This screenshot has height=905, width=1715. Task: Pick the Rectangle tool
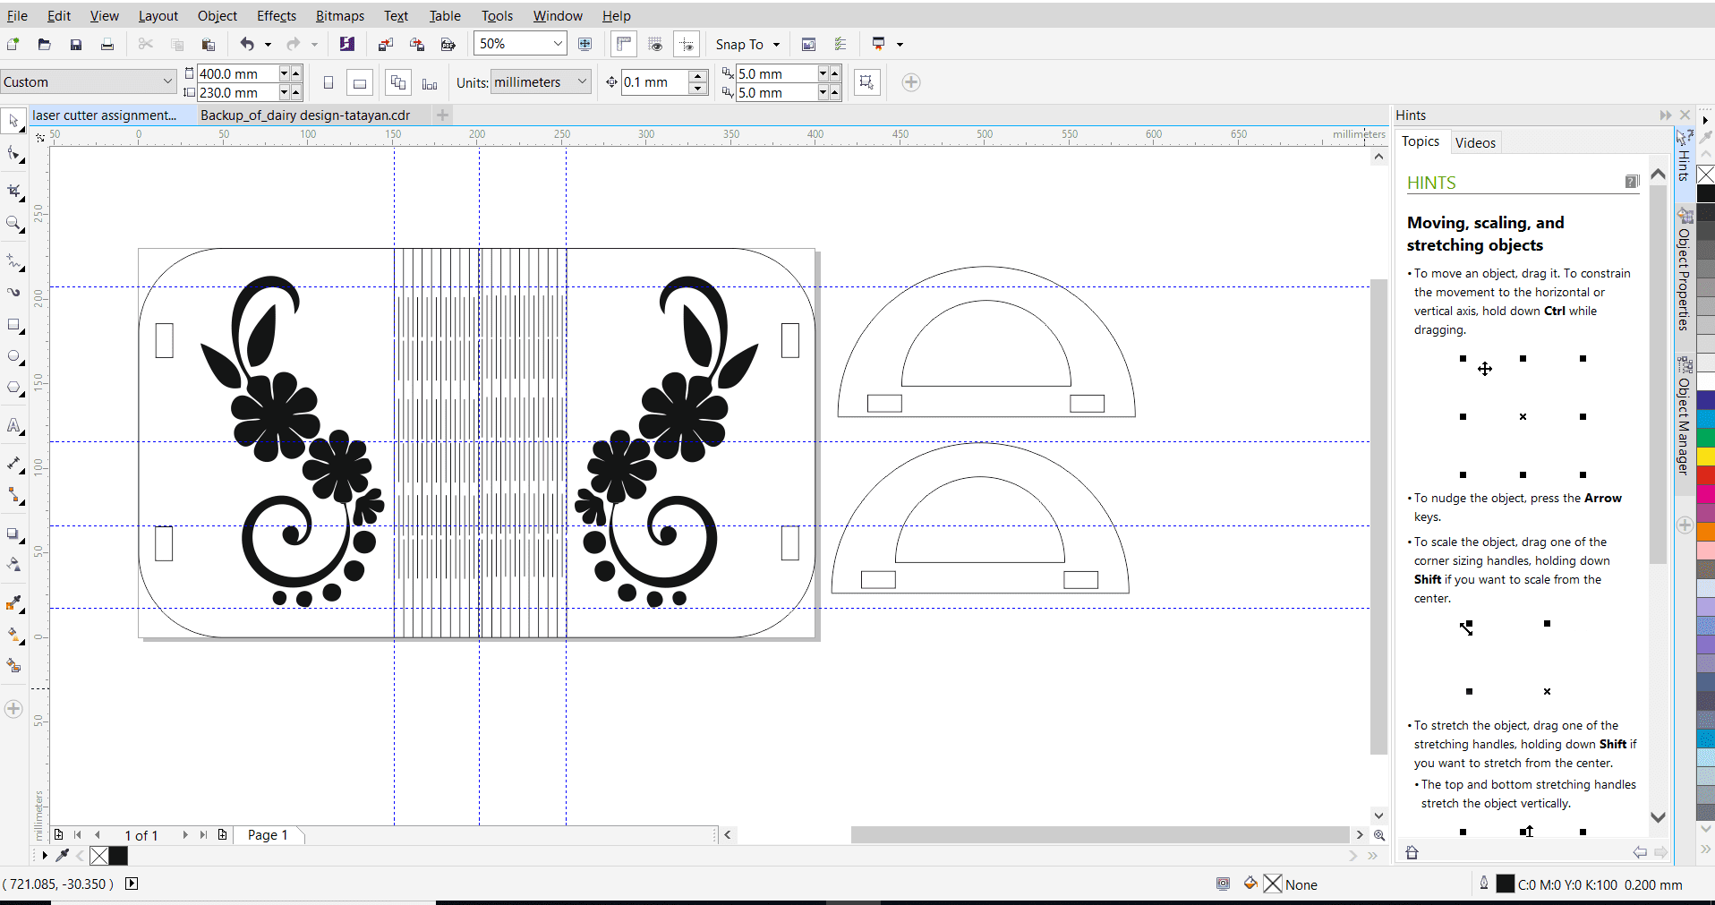(13, 325)
